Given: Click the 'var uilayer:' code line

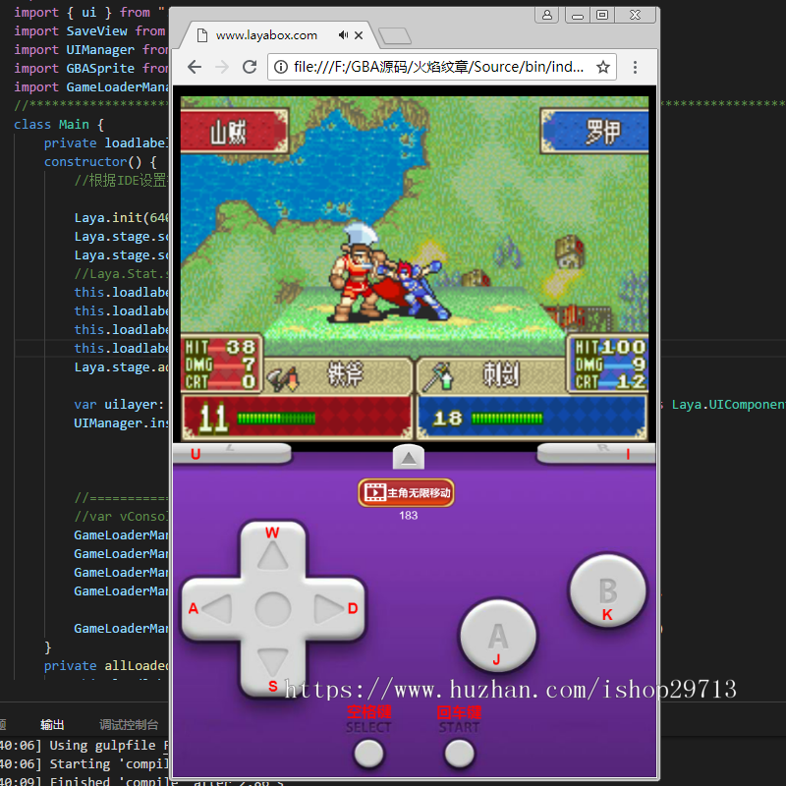Looking at the screenshot, I should click(119, 404).
